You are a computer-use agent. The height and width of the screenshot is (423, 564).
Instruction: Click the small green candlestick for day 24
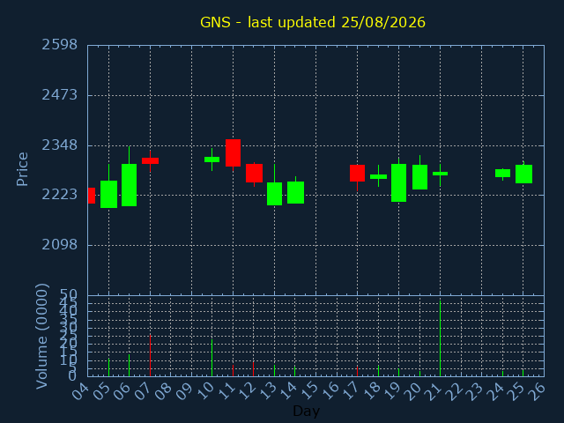[x=502, y=173]
